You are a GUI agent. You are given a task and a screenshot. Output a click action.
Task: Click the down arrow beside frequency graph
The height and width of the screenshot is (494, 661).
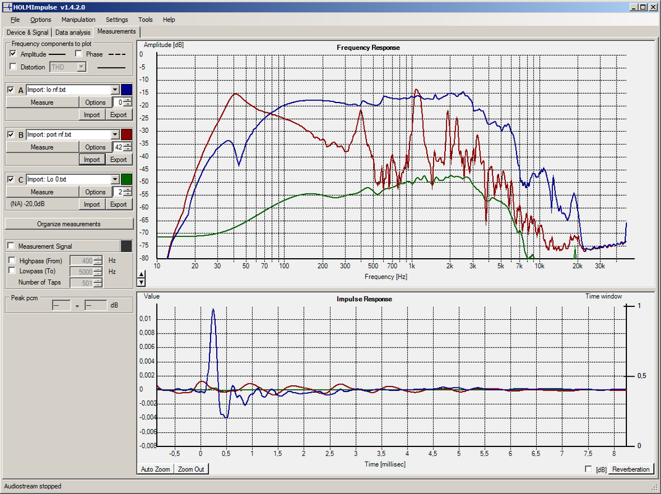tap(141, 282)
